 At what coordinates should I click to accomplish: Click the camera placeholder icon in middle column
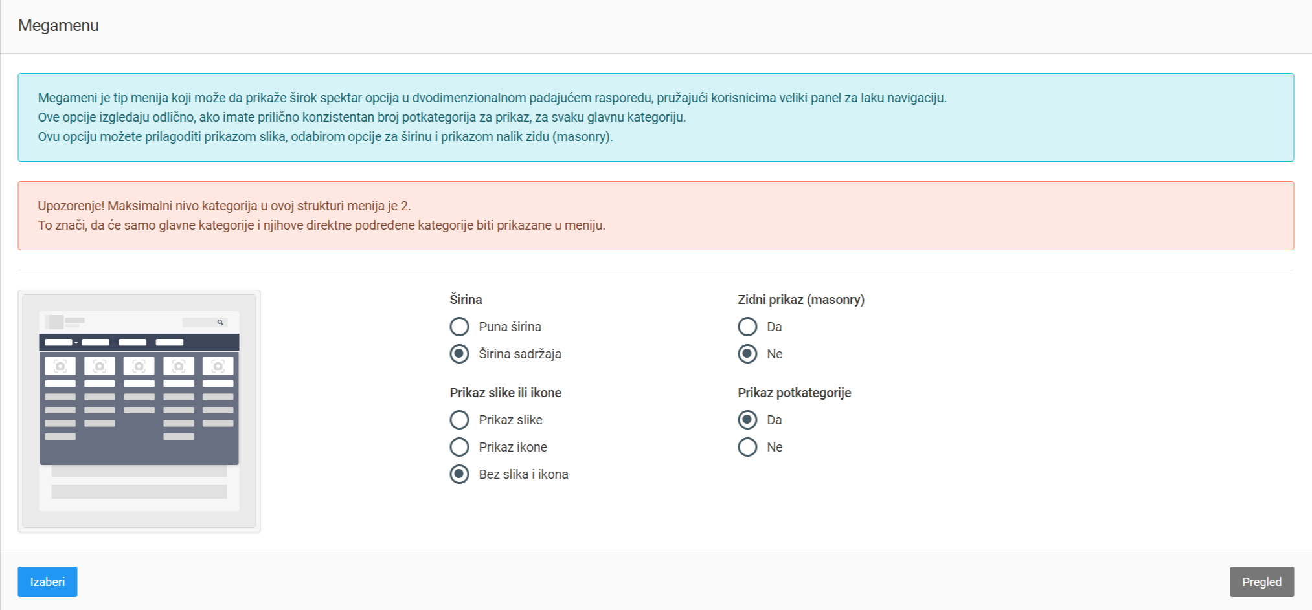140,364
